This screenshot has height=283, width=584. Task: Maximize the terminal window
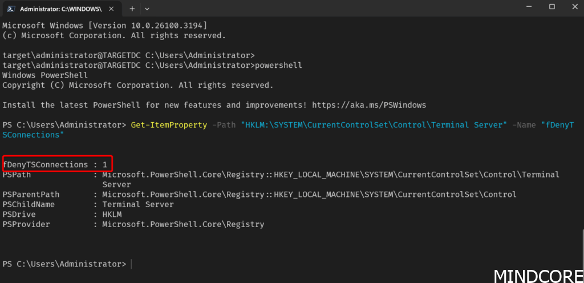click(552, 7)
